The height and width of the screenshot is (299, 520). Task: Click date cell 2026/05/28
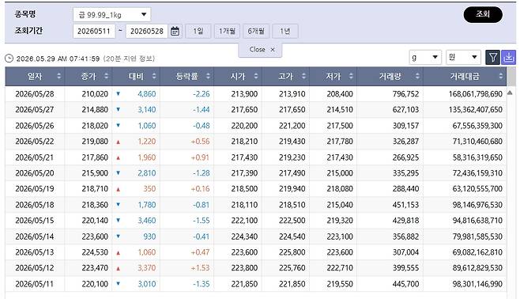pyautogui.click(x=35, y=94)
